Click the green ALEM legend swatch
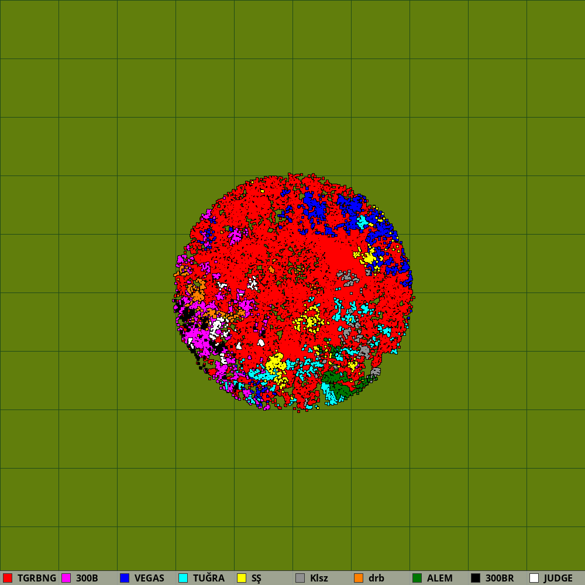 click(x=417, y=578)
